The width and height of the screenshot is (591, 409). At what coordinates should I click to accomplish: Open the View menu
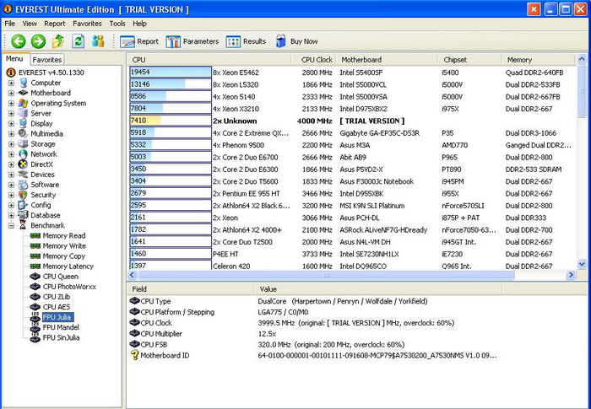(x=30, y=24)
